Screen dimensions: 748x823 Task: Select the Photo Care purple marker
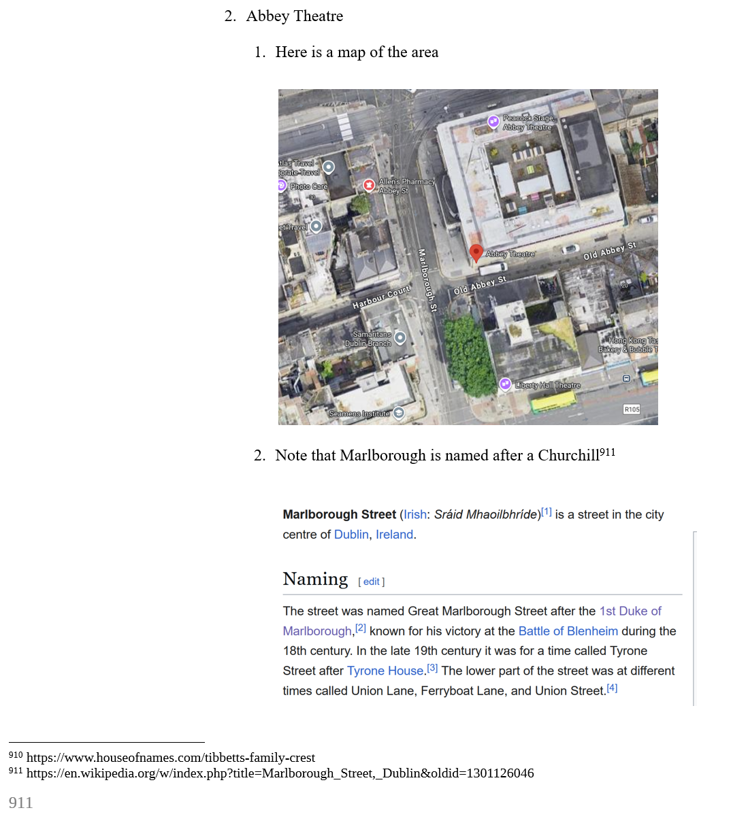point(281,185)
